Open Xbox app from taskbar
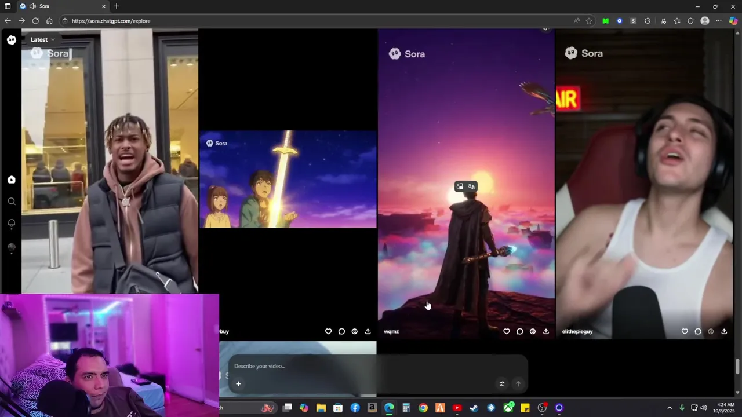The width and height of the screenshot is (742, 417). (x=508, y=408)
